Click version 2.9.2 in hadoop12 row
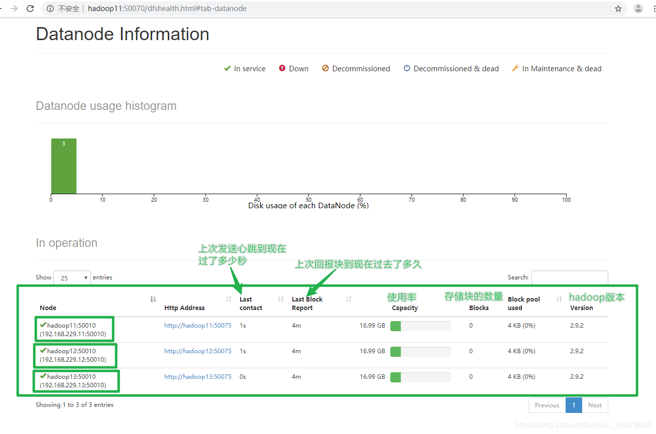This screenshot has height=434, width=656. (577, 351)
